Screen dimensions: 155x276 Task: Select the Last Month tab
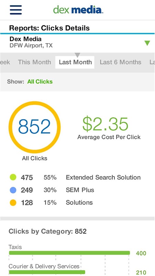[x=75, y=62]
